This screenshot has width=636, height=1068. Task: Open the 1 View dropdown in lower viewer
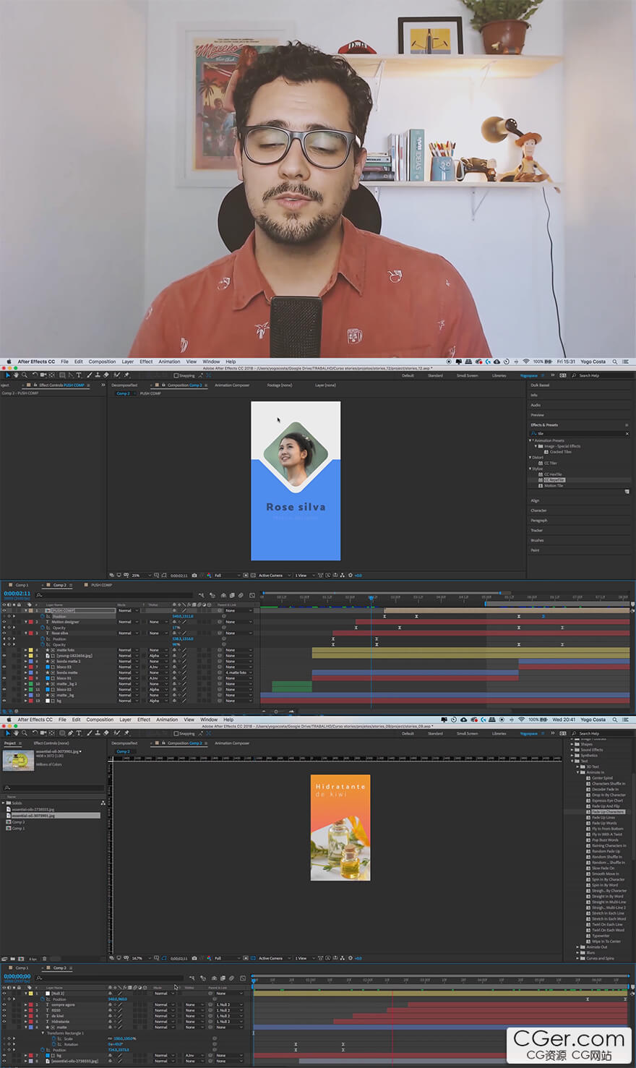click(304, 958)
